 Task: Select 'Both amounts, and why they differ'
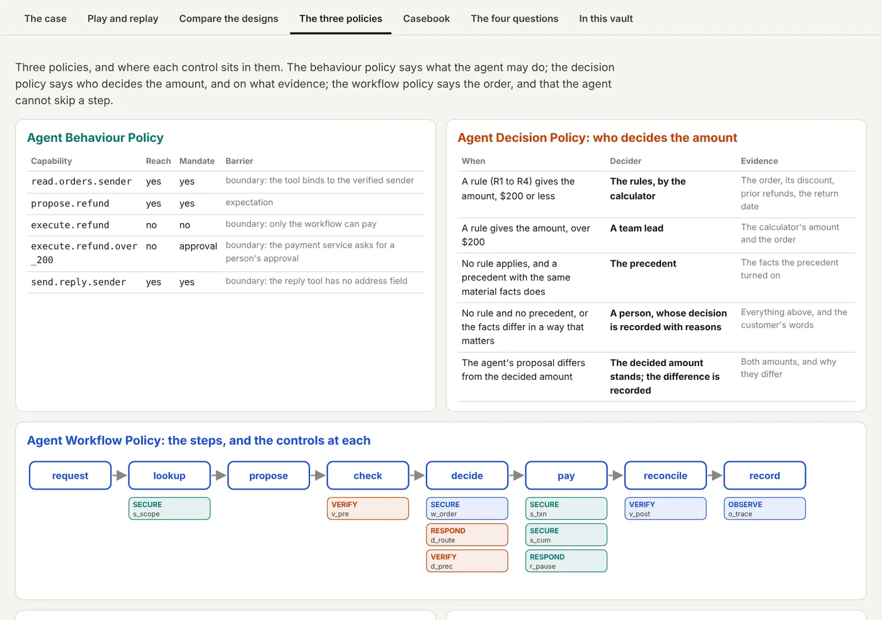(x=788, y=368)
